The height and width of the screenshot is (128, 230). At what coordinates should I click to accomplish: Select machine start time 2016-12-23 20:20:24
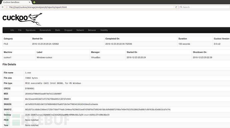coord(136,57)
